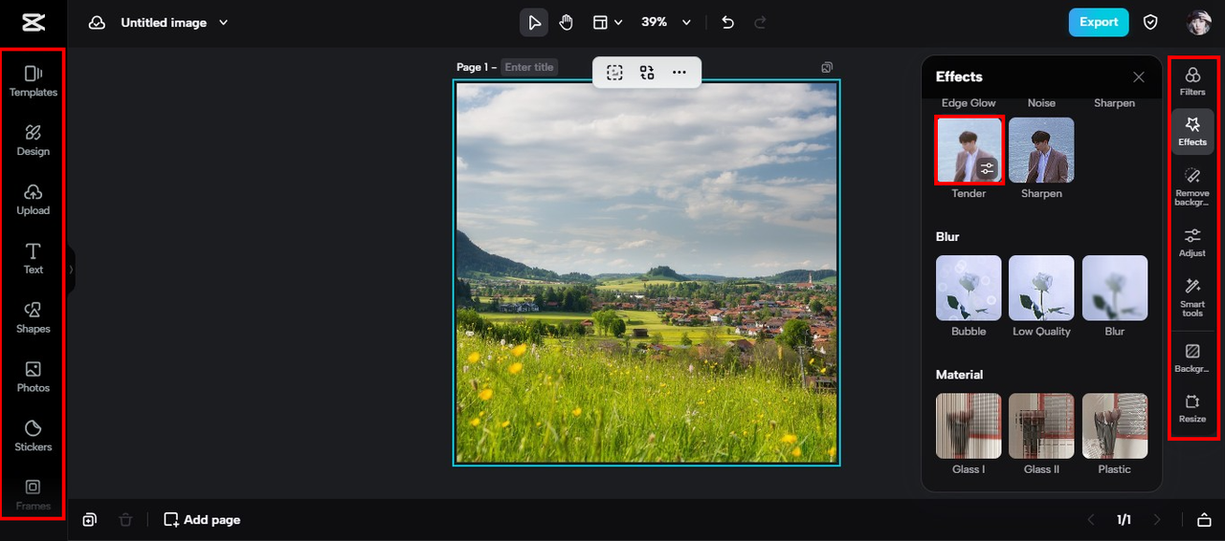Collapse the left sidebar panel handle
The width and height of the screenshot is (1225, 541).
pos(71,270)
